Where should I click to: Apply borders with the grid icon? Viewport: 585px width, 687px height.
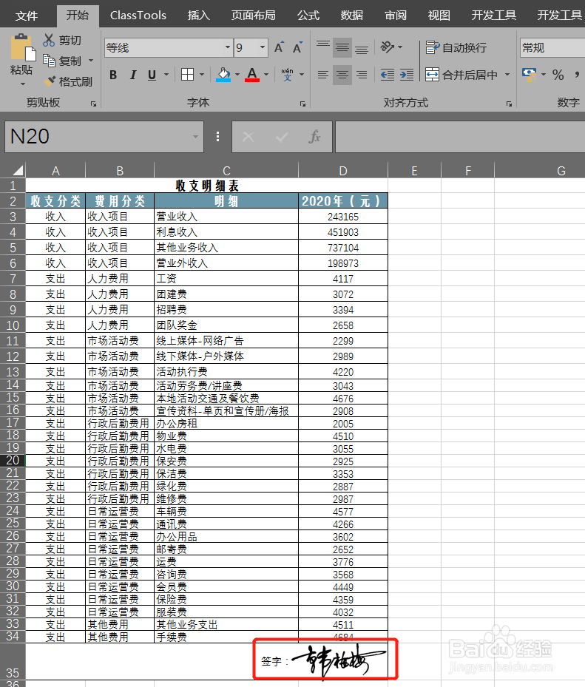click(187, 75)
